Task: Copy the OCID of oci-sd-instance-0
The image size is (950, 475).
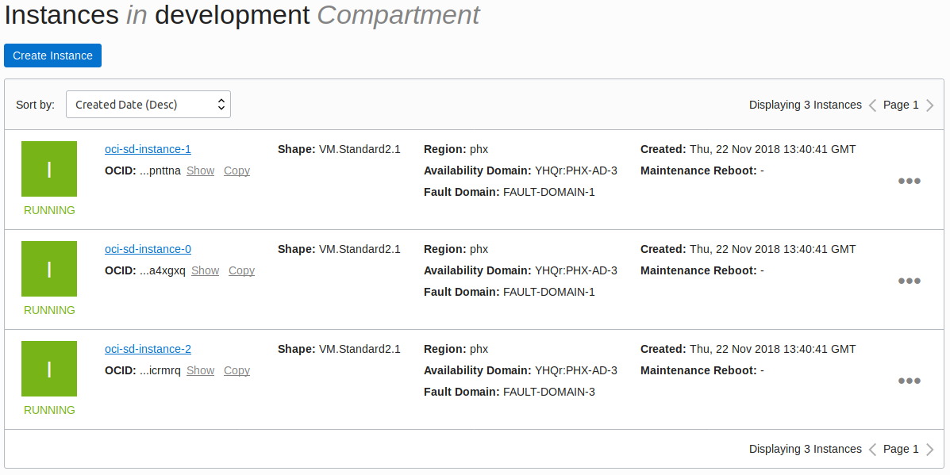Action: coord(241,270)
